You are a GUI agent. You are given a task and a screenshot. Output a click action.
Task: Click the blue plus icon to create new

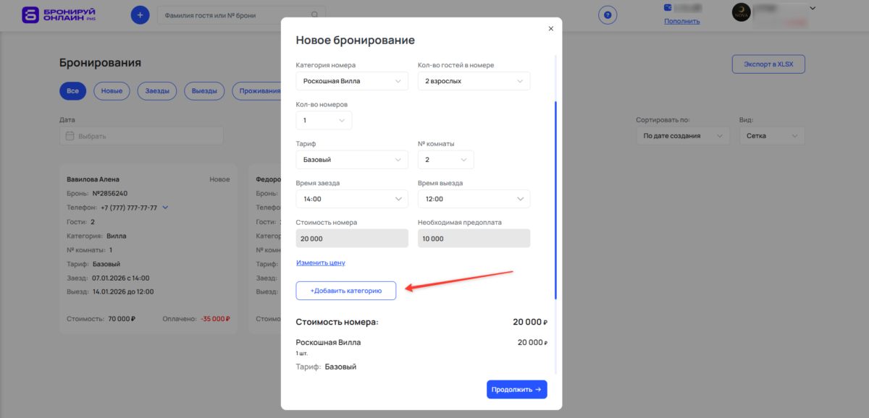click(x=140, y=14)
